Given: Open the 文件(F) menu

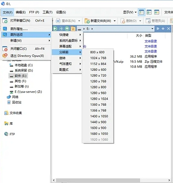Looking at the screenshot, I should tap(8, 12).
